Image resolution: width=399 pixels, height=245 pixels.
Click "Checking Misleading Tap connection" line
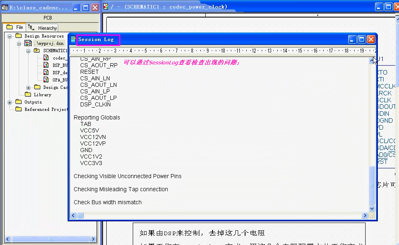click(x=121, y=189)
